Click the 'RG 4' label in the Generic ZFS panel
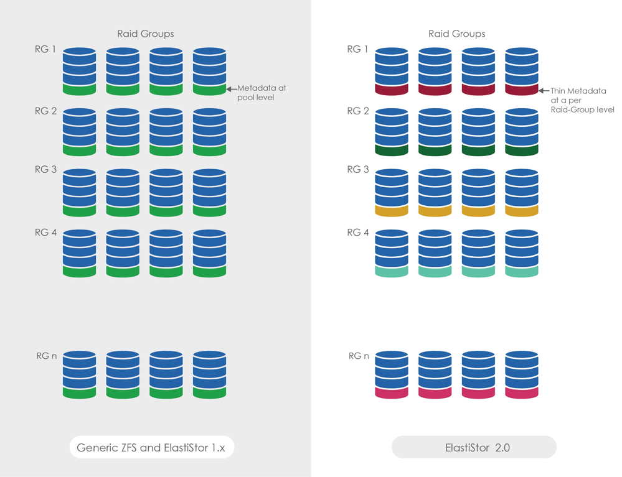The image size is (622, 477). tap(45, 233)
